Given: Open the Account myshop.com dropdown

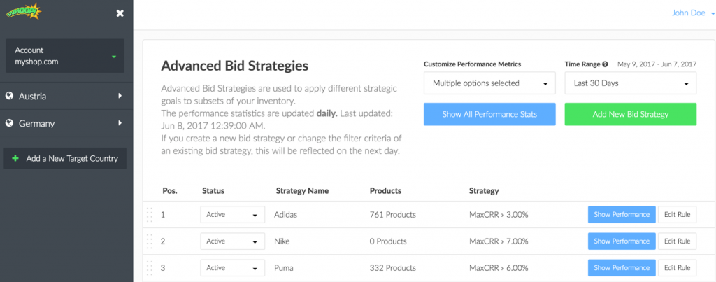Looking at the screenshot, I should (65, 56).
